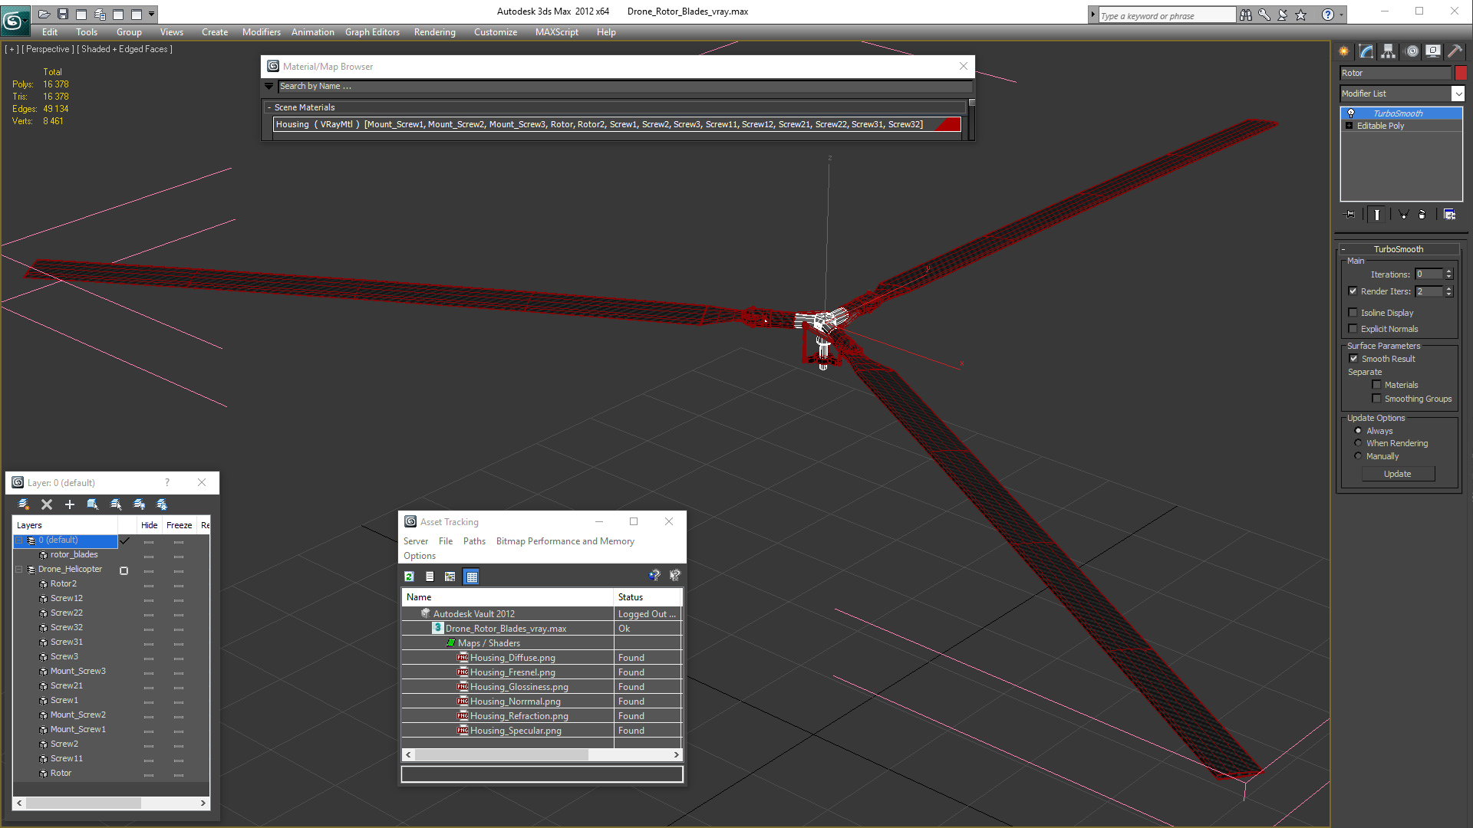Remove modifier from the stack icon
This screenshot has height=828, width=1473.
coord(1422,215)
